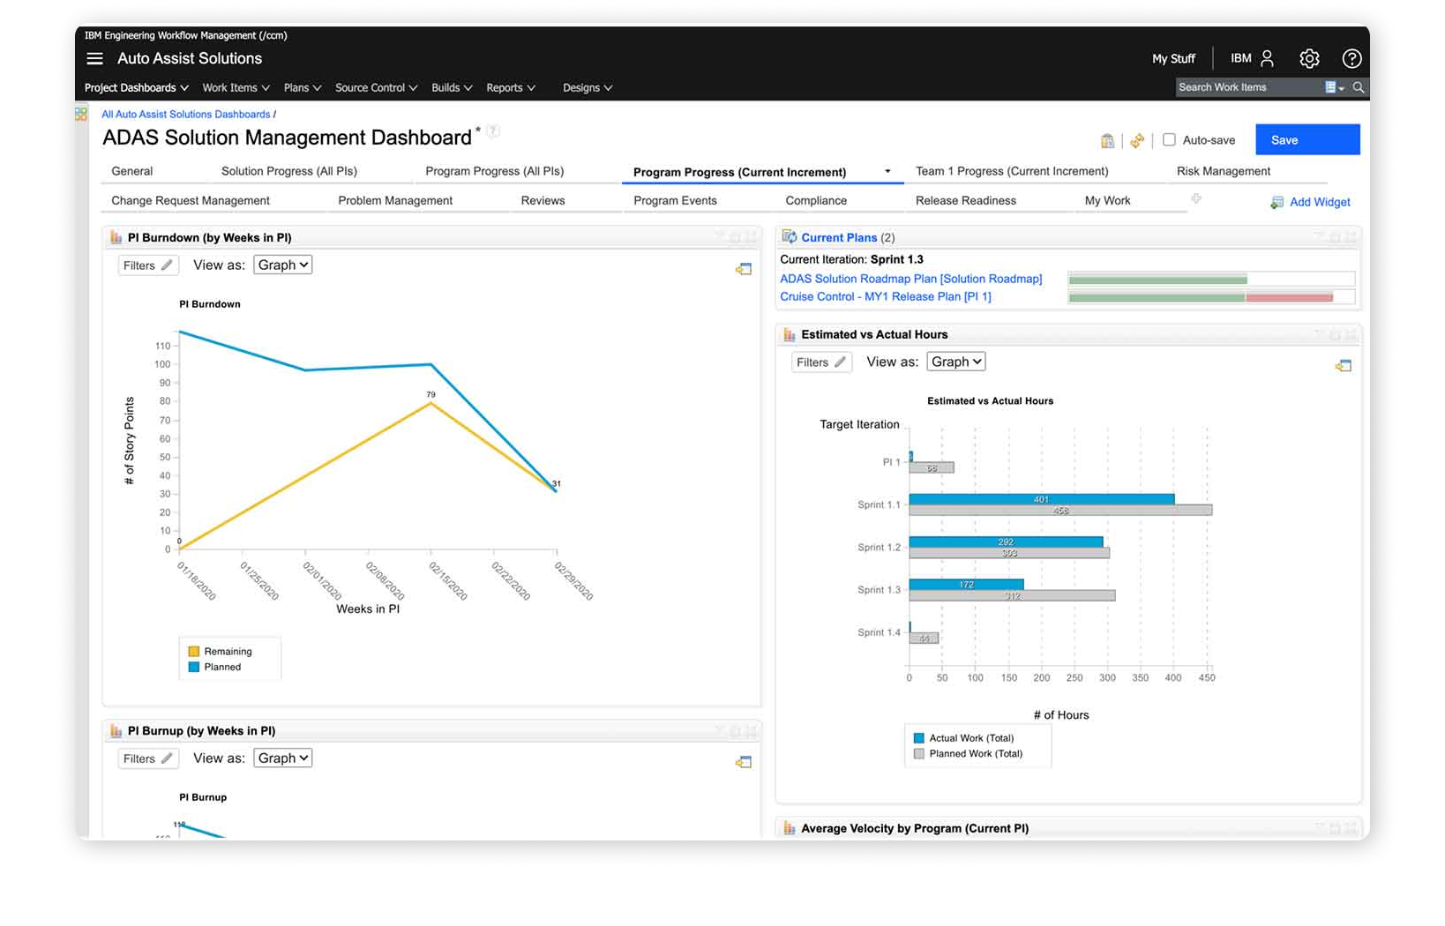Click the PI Burnup export icon
This screenshot has height=926, width=1445.
tap(744, 762)
